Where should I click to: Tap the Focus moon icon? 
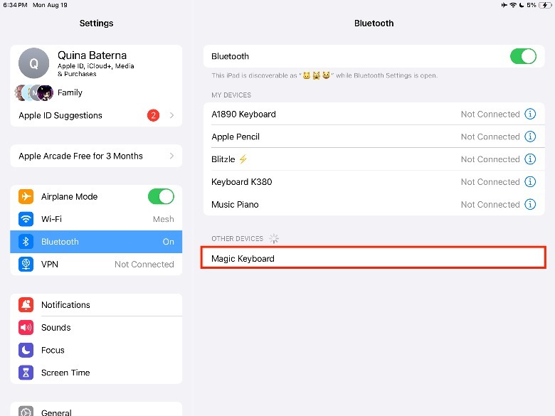(x=26, y=350)
